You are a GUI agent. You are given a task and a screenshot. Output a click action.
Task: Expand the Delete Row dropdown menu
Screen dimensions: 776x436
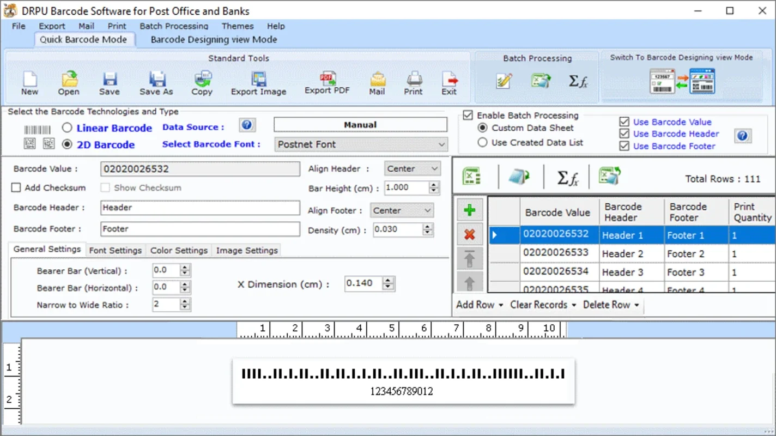(611, 305)
